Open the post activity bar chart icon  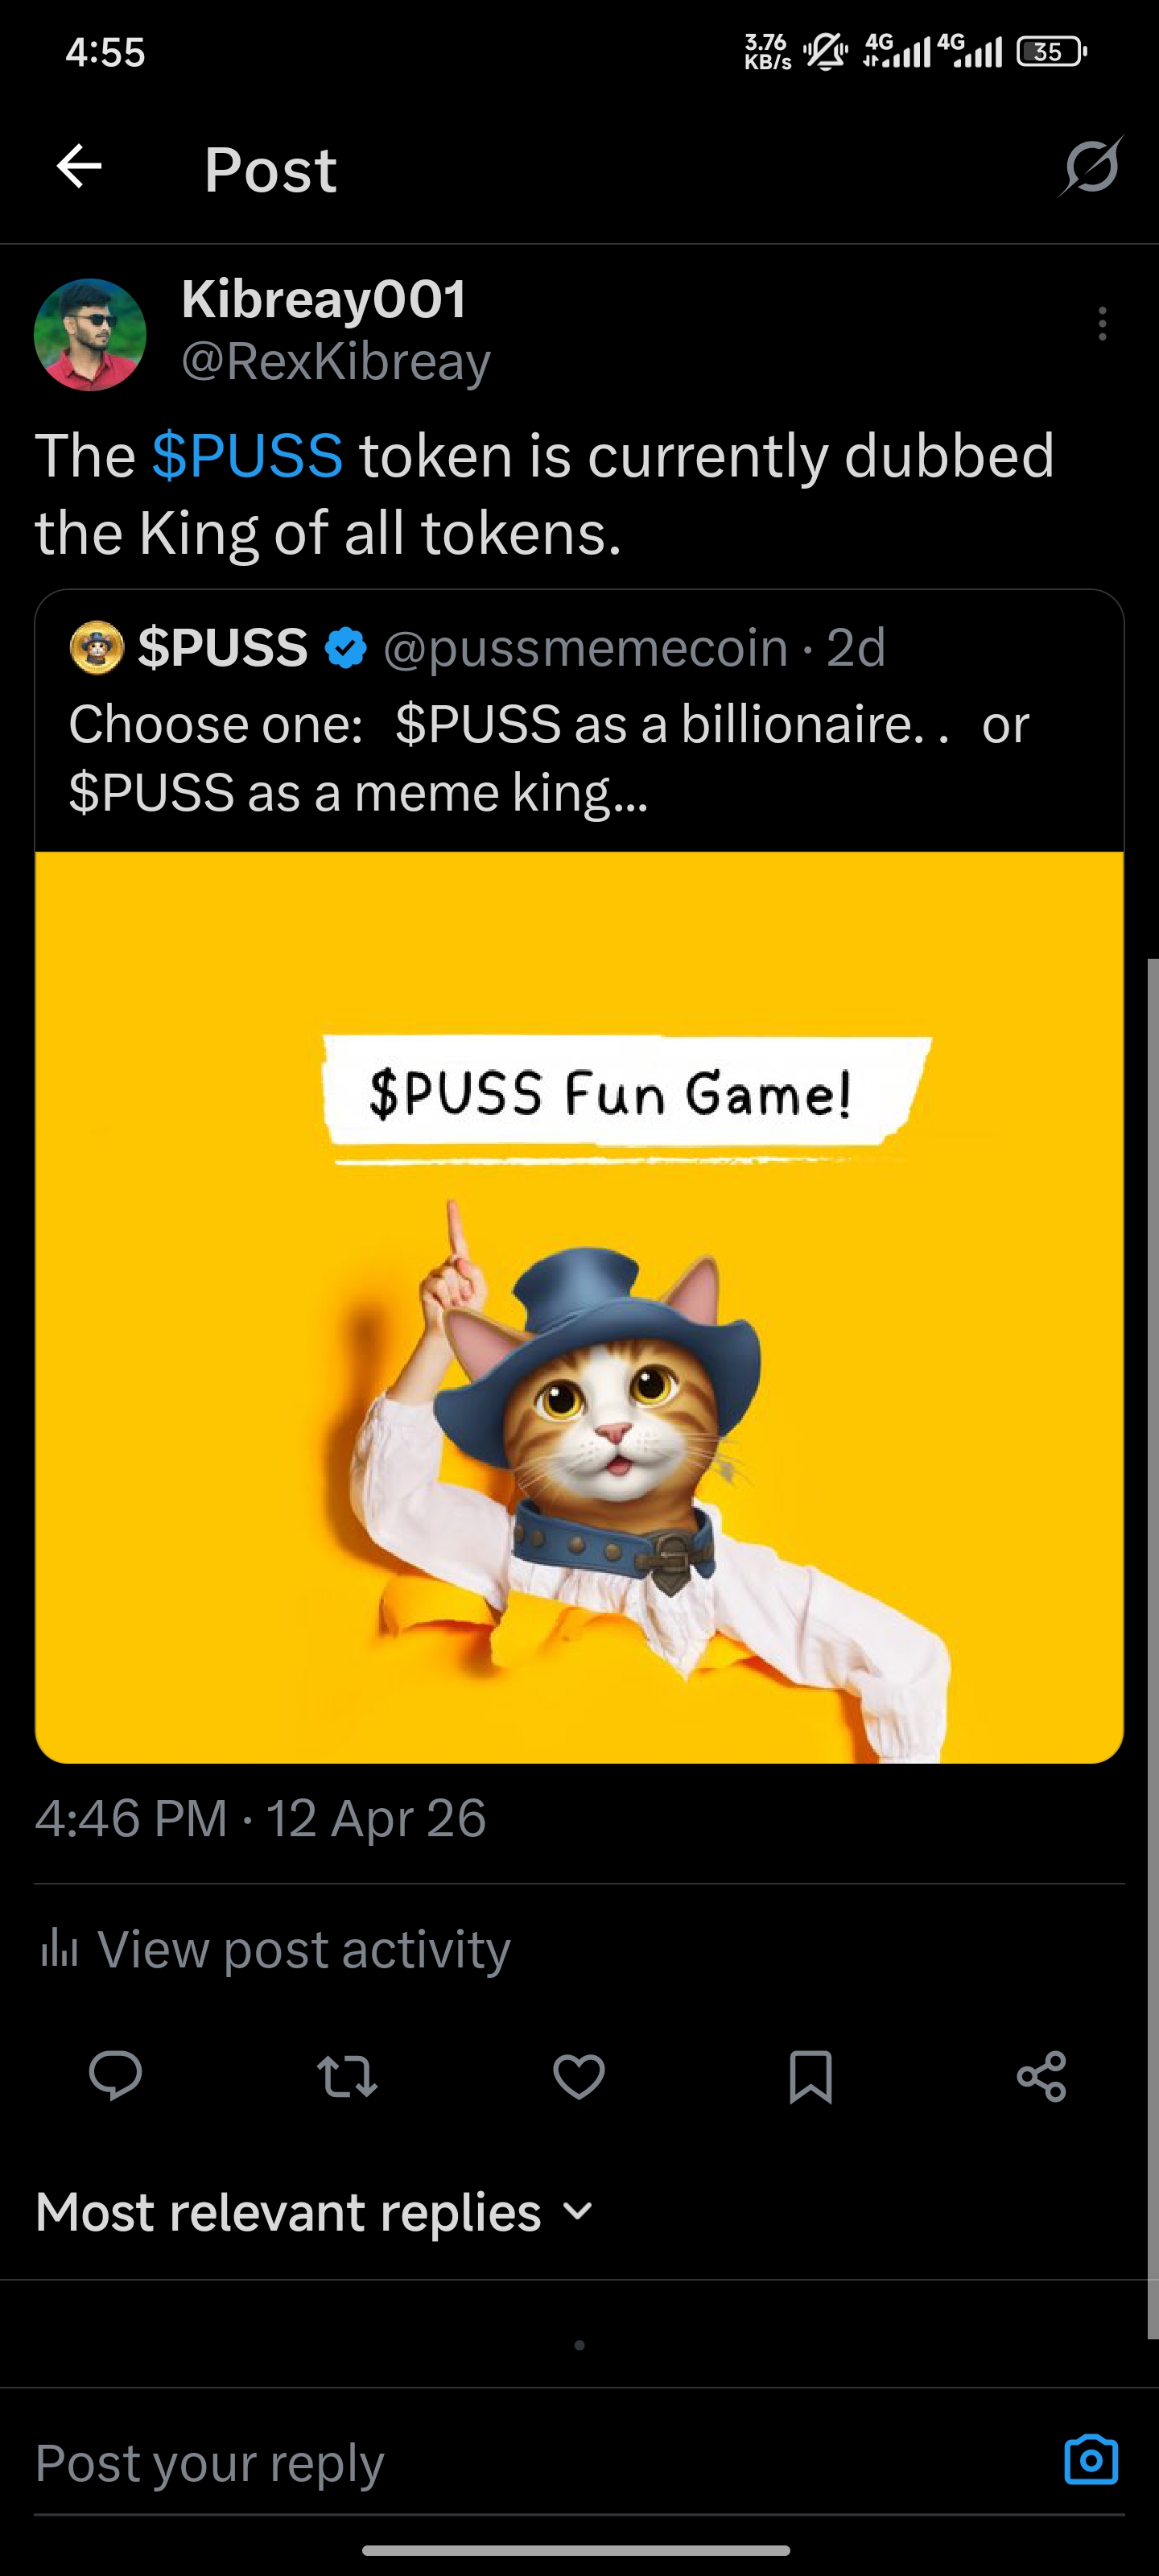[x=59, y=1948]
